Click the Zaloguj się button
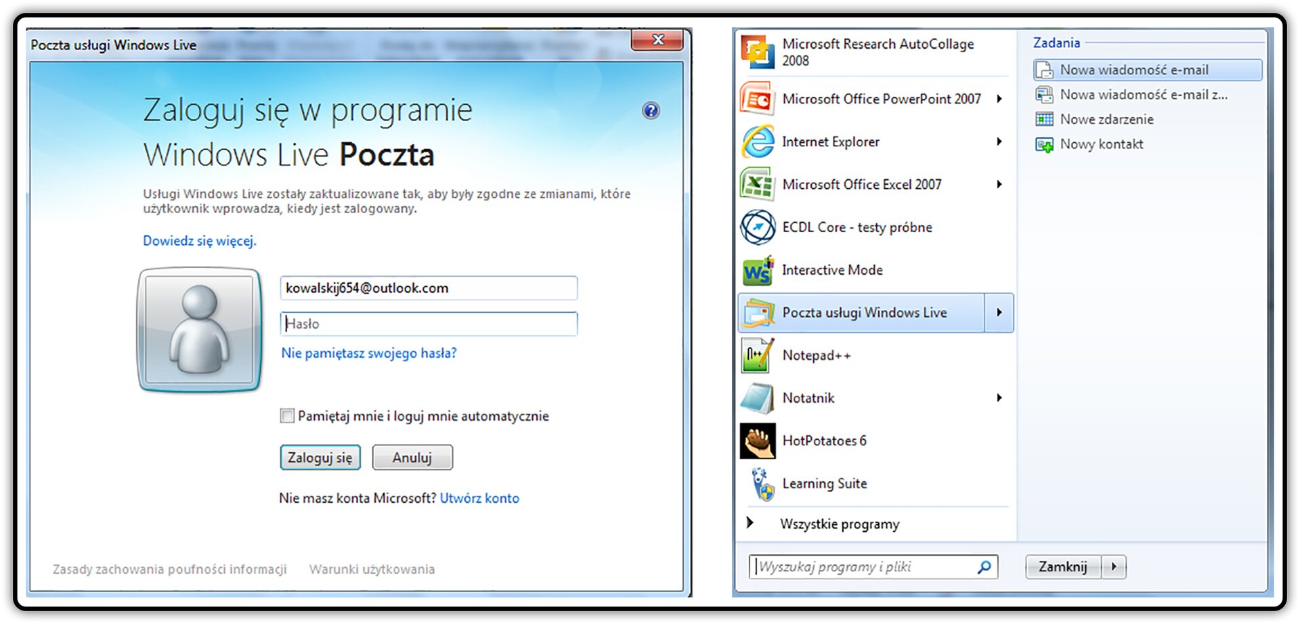Image resolution: width=1300 pixels, height=624 pixels. pos(320,458)
